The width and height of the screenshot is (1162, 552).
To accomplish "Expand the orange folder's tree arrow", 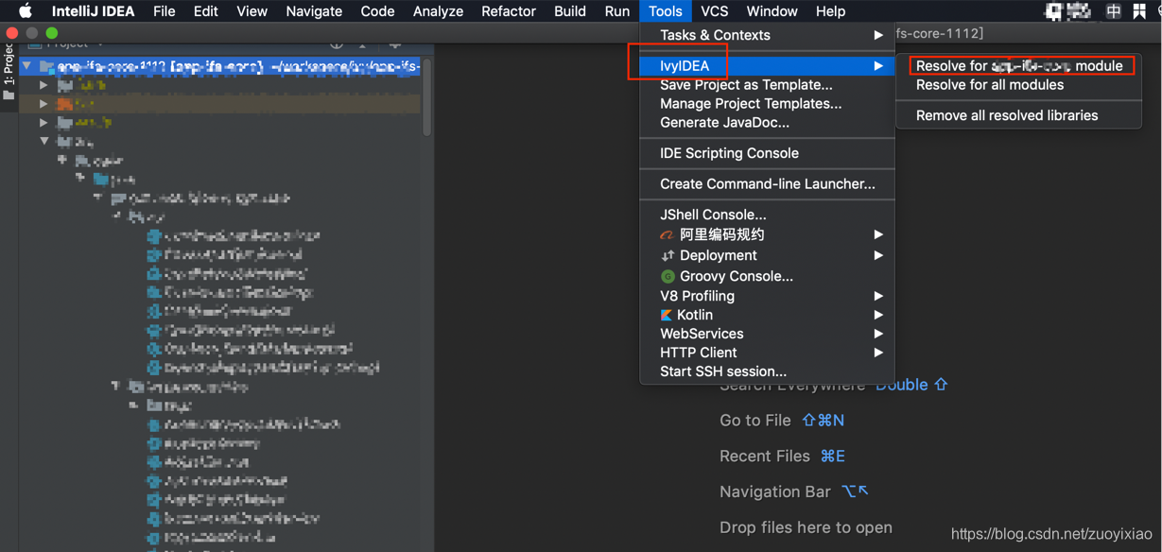I will click(x=43, y=104).
